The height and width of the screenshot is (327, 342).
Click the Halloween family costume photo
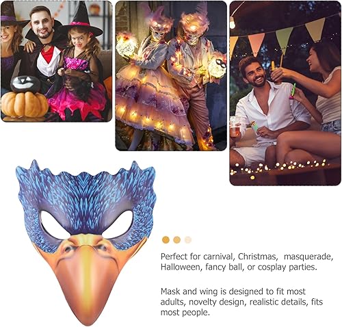57,61
